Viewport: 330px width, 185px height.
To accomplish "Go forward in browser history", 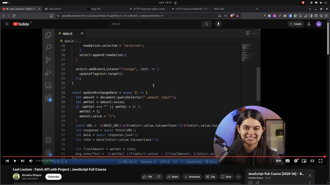I will [x=9, y=16].
